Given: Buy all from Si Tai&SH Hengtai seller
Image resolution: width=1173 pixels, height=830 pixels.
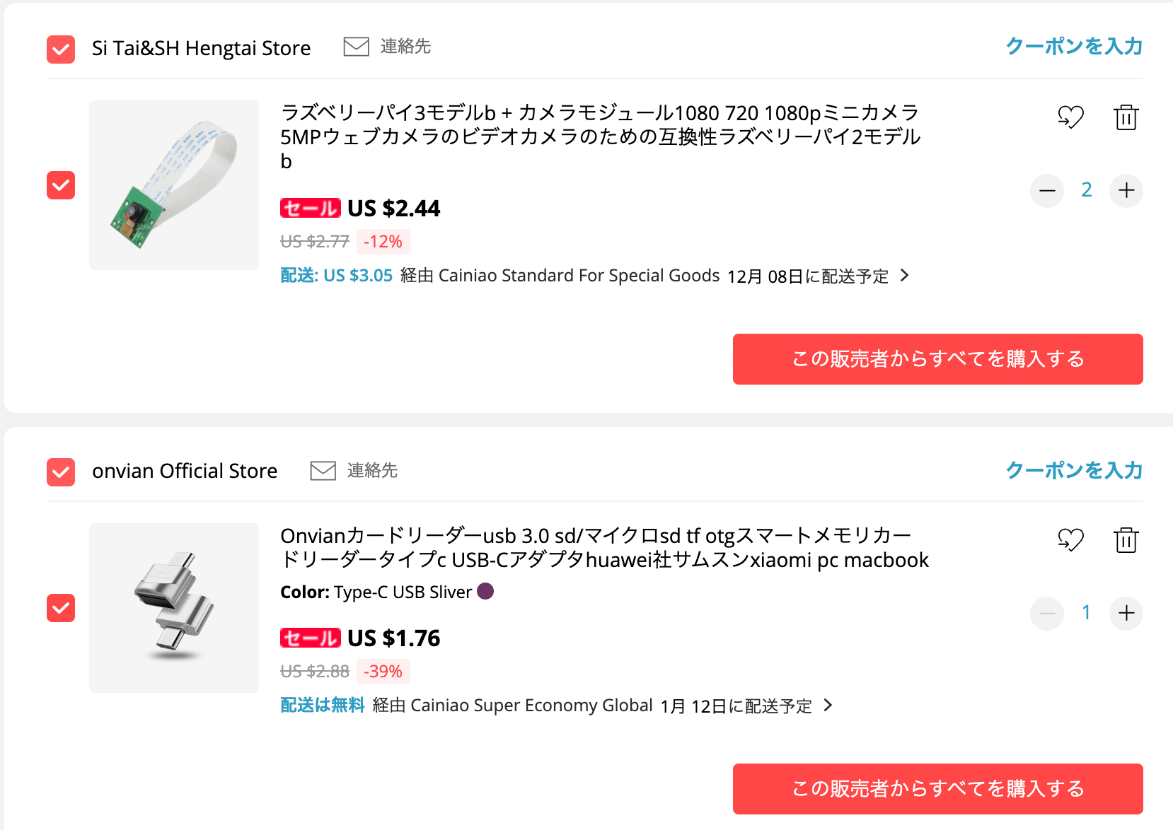Looking at the screenshot, I should (x=937, y=359).
